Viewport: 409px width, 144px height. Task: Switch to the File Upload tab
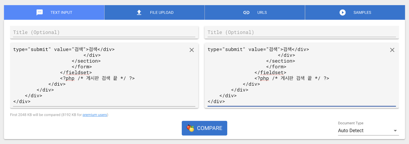pos(154,13)
